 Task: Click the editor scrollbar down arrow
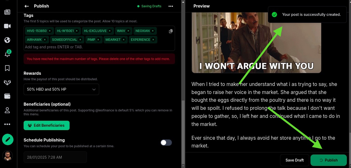(183, 166)
